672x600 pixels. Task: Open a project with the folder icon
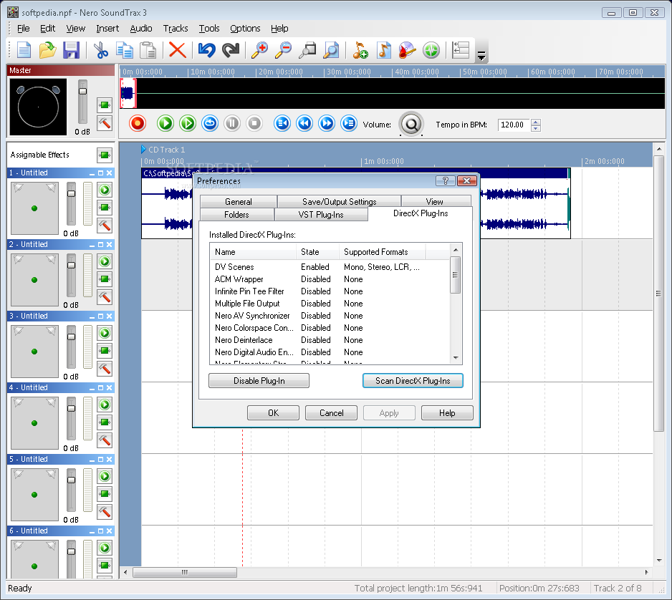[x=47, y=51]
